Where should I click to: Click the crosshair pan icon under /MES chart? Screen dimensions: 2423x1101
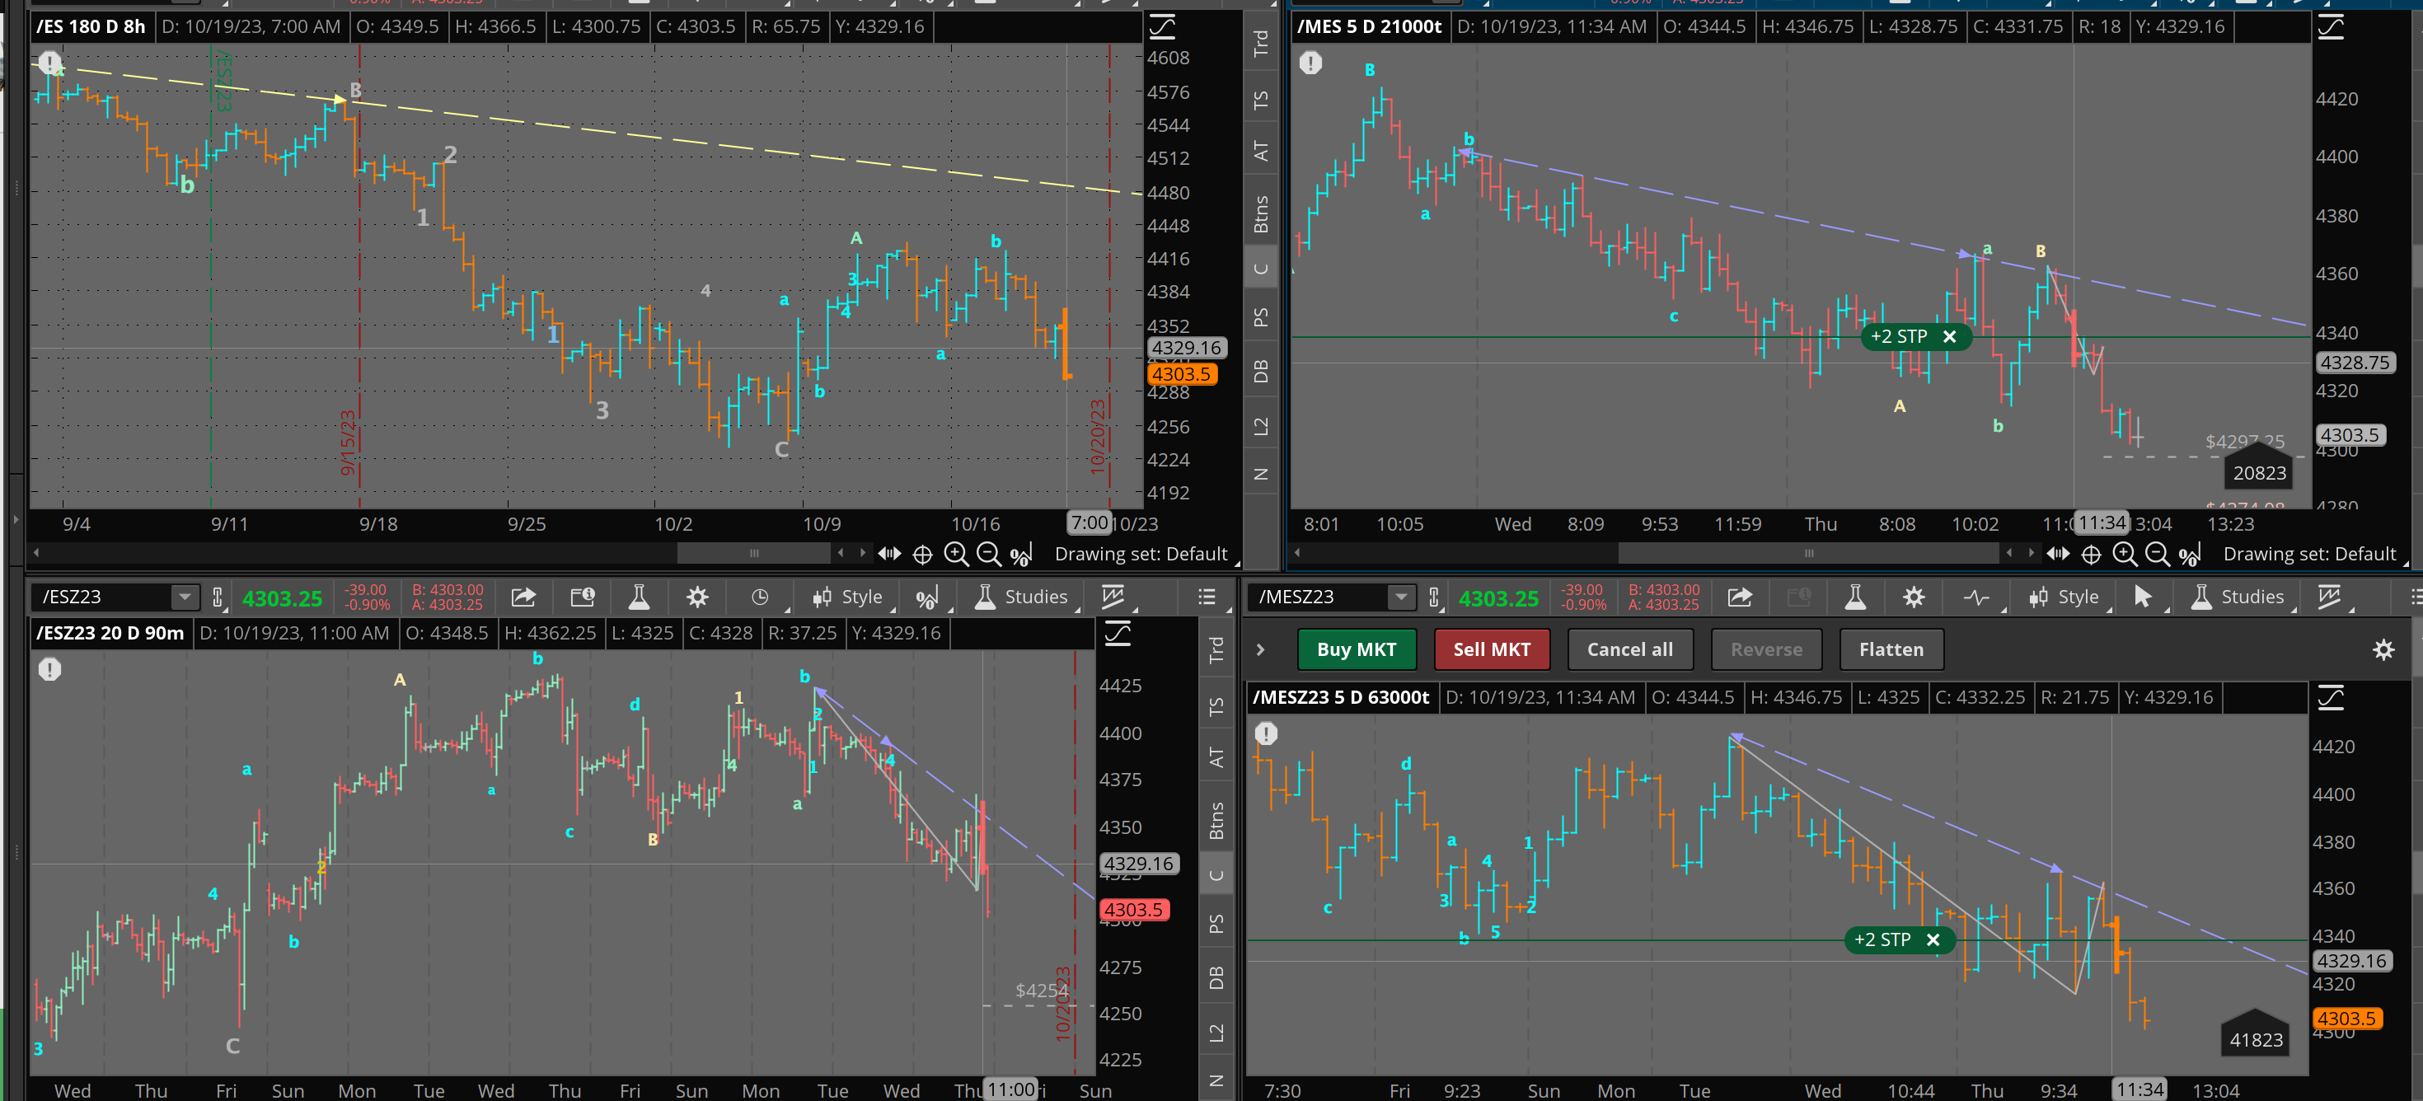[2091, 555]
